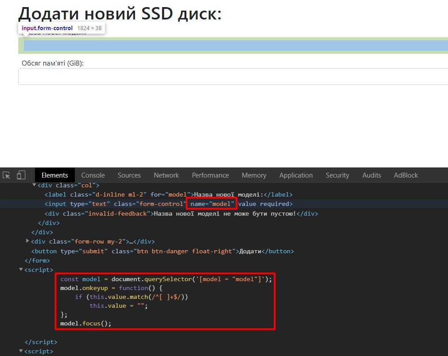
Task: Click the "Обсяг пам'яті (GiB):" label
Action: coord(53,63)
